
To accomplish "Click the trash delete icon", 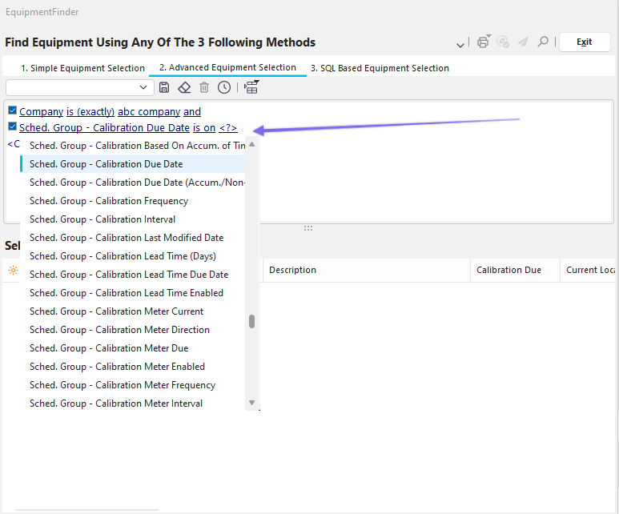I will 204,87.
